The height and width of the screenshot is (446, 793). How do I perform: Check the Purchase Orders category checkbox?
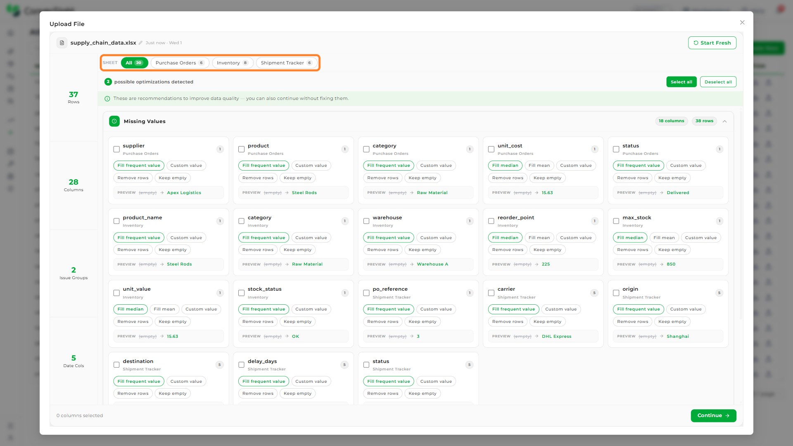tap(366, 149)
